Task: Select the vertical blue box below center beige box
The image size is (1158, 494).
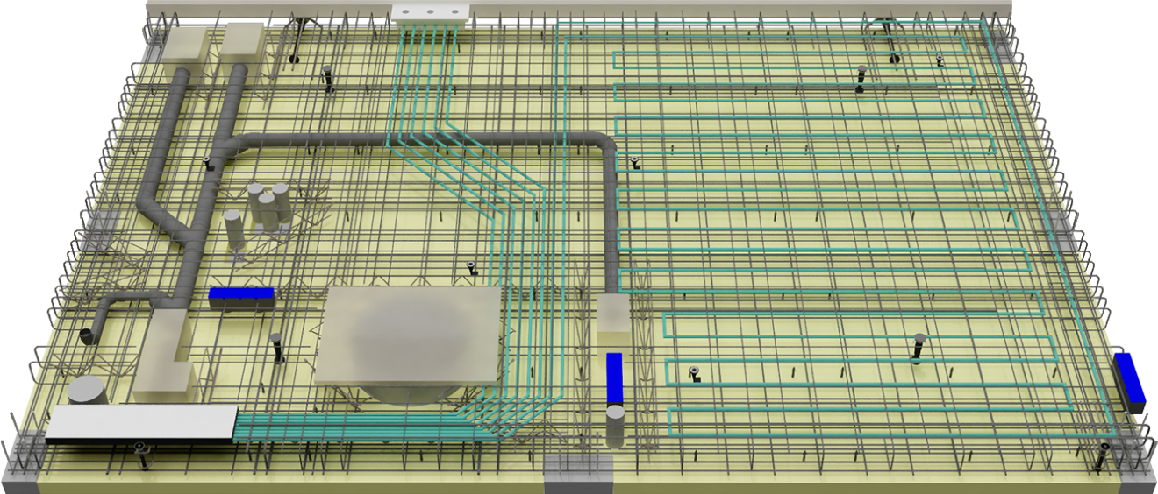Action: [x=614, y=378]
